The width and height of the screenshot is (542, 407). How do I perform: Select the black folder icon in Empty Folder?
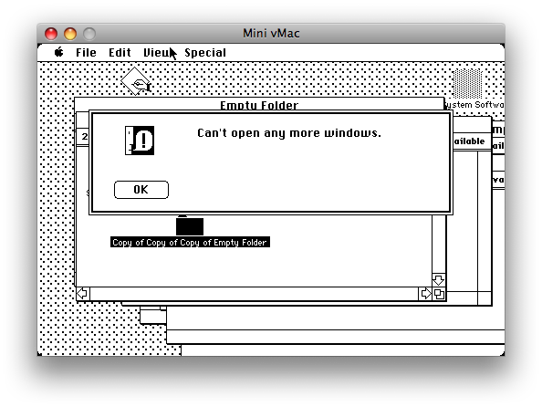[190, 225]
